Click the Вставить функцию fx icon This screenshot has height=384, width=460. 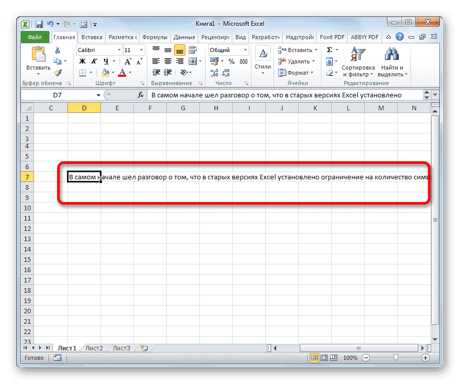point(141,94)
